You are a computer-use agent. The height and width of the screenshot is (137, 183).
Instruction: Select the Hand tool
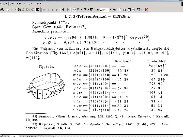[74, 10]
